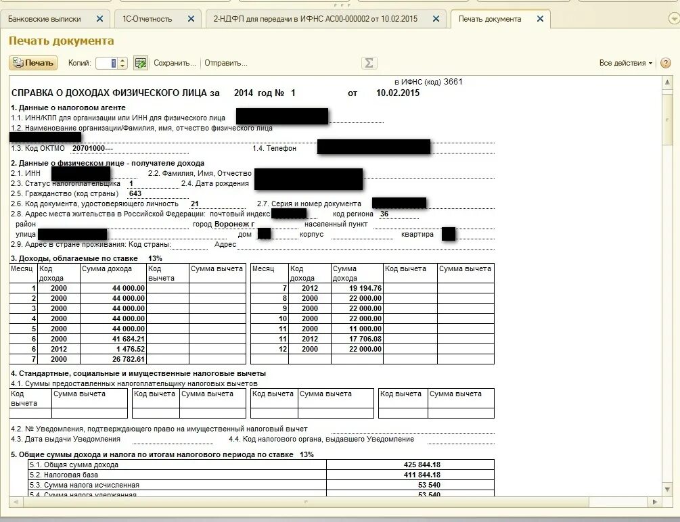
Task: Click heading 1. Данные о налоговом агенте
Action: click(x=68, y=108)
